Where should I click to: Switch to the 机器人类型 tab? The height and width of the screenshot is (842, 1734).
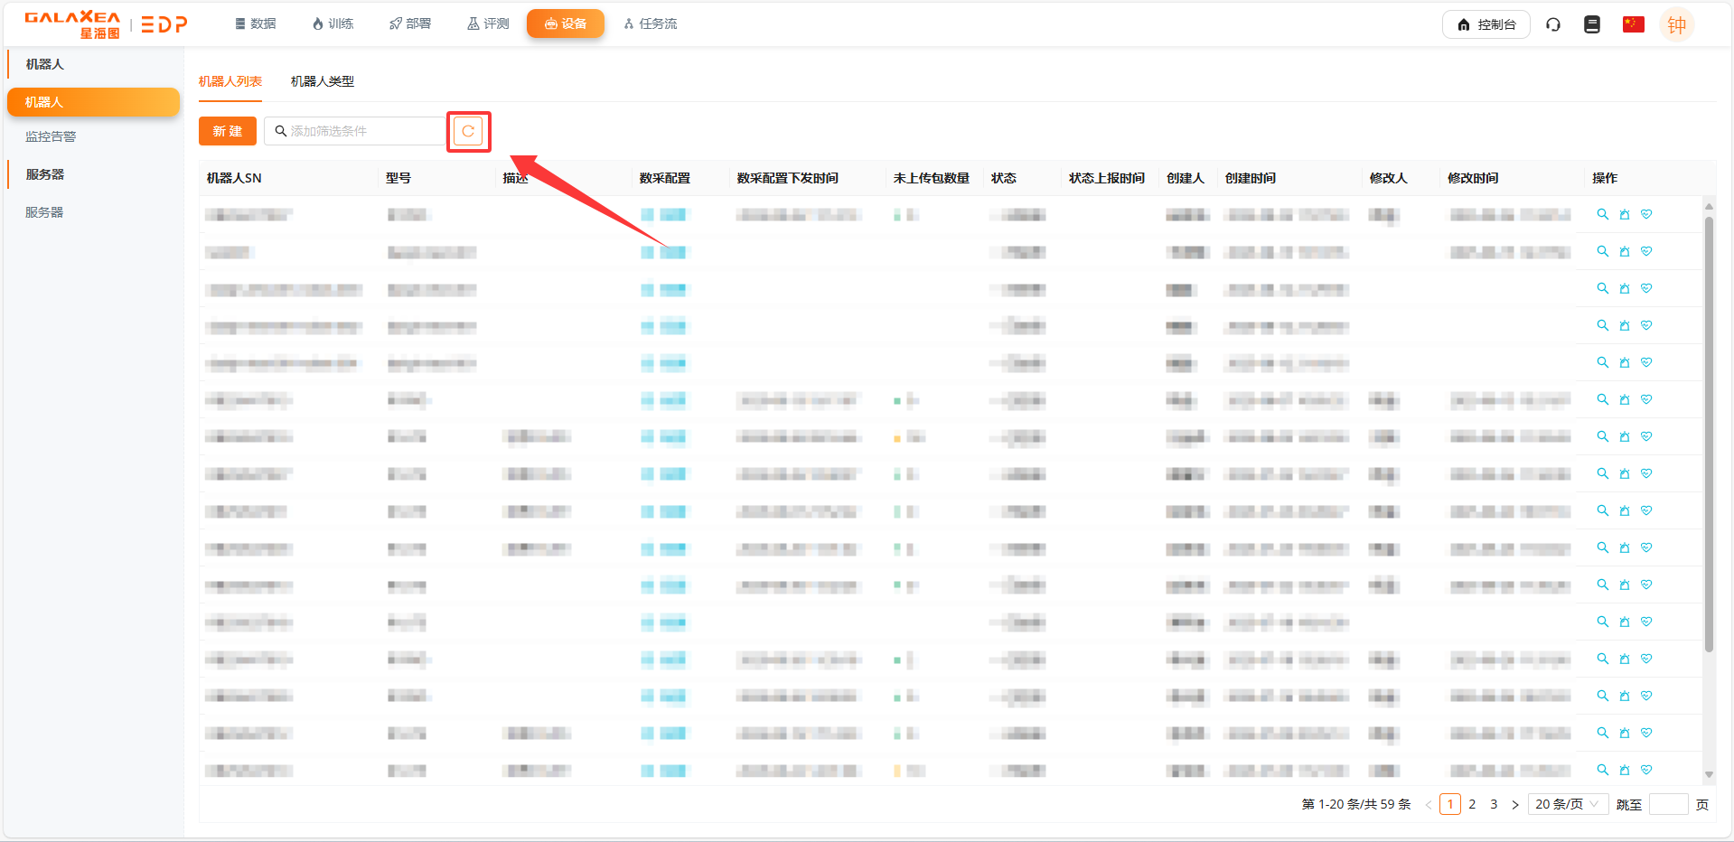click(x=322, y=81)
